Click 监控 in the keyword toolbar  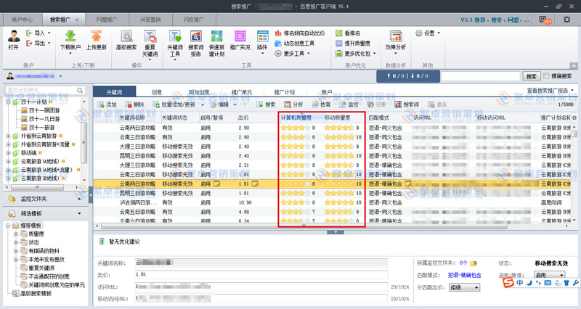pos(349,104)
